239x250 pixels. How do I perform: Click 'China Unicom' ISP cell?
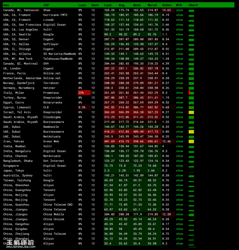pyautogui.click(x=54, y=219)
